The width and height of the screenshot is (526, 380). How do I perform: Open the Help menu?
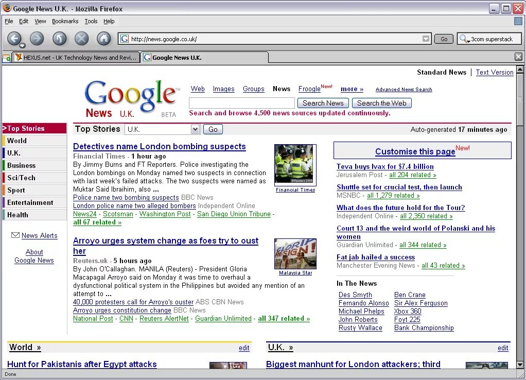pyautogui.click(x=109, y=21)
